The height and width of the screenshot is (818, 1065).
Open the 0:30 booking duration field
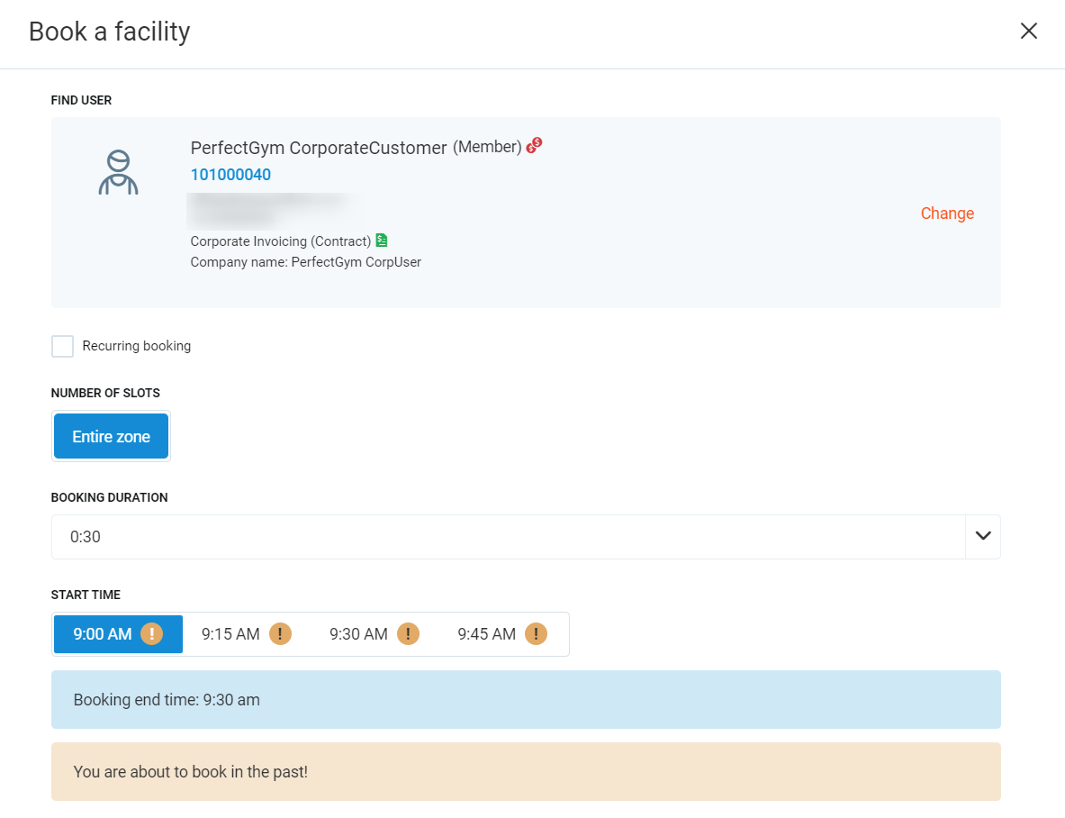click(x=504, y=537)
